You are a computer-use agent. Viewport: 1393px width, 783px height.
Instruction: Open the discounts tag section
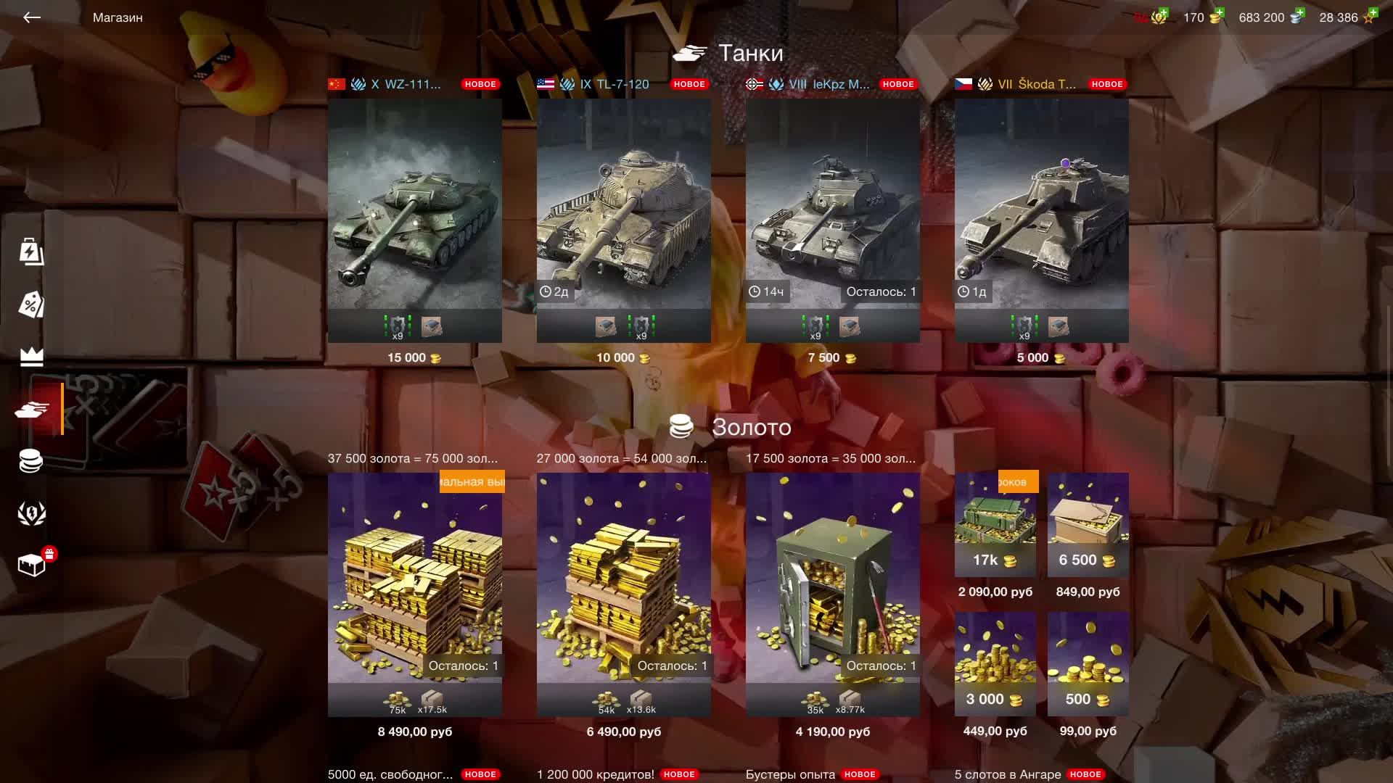tap(31, 304)
